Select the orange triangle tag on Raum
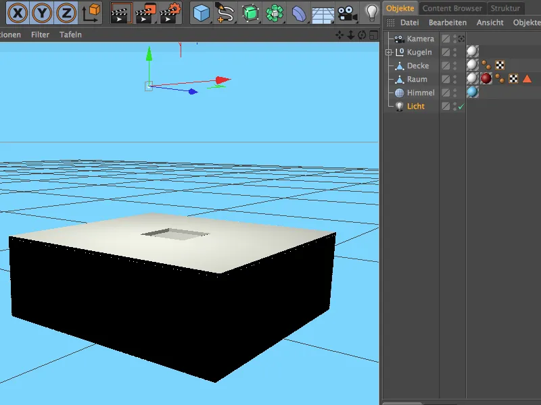 [527, 79]
